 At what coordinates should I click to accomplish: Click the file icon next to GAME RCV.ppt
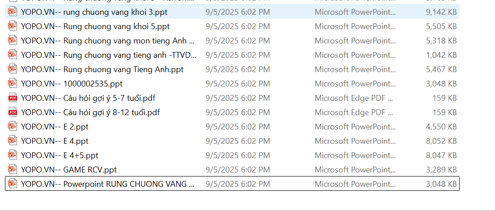13,170
